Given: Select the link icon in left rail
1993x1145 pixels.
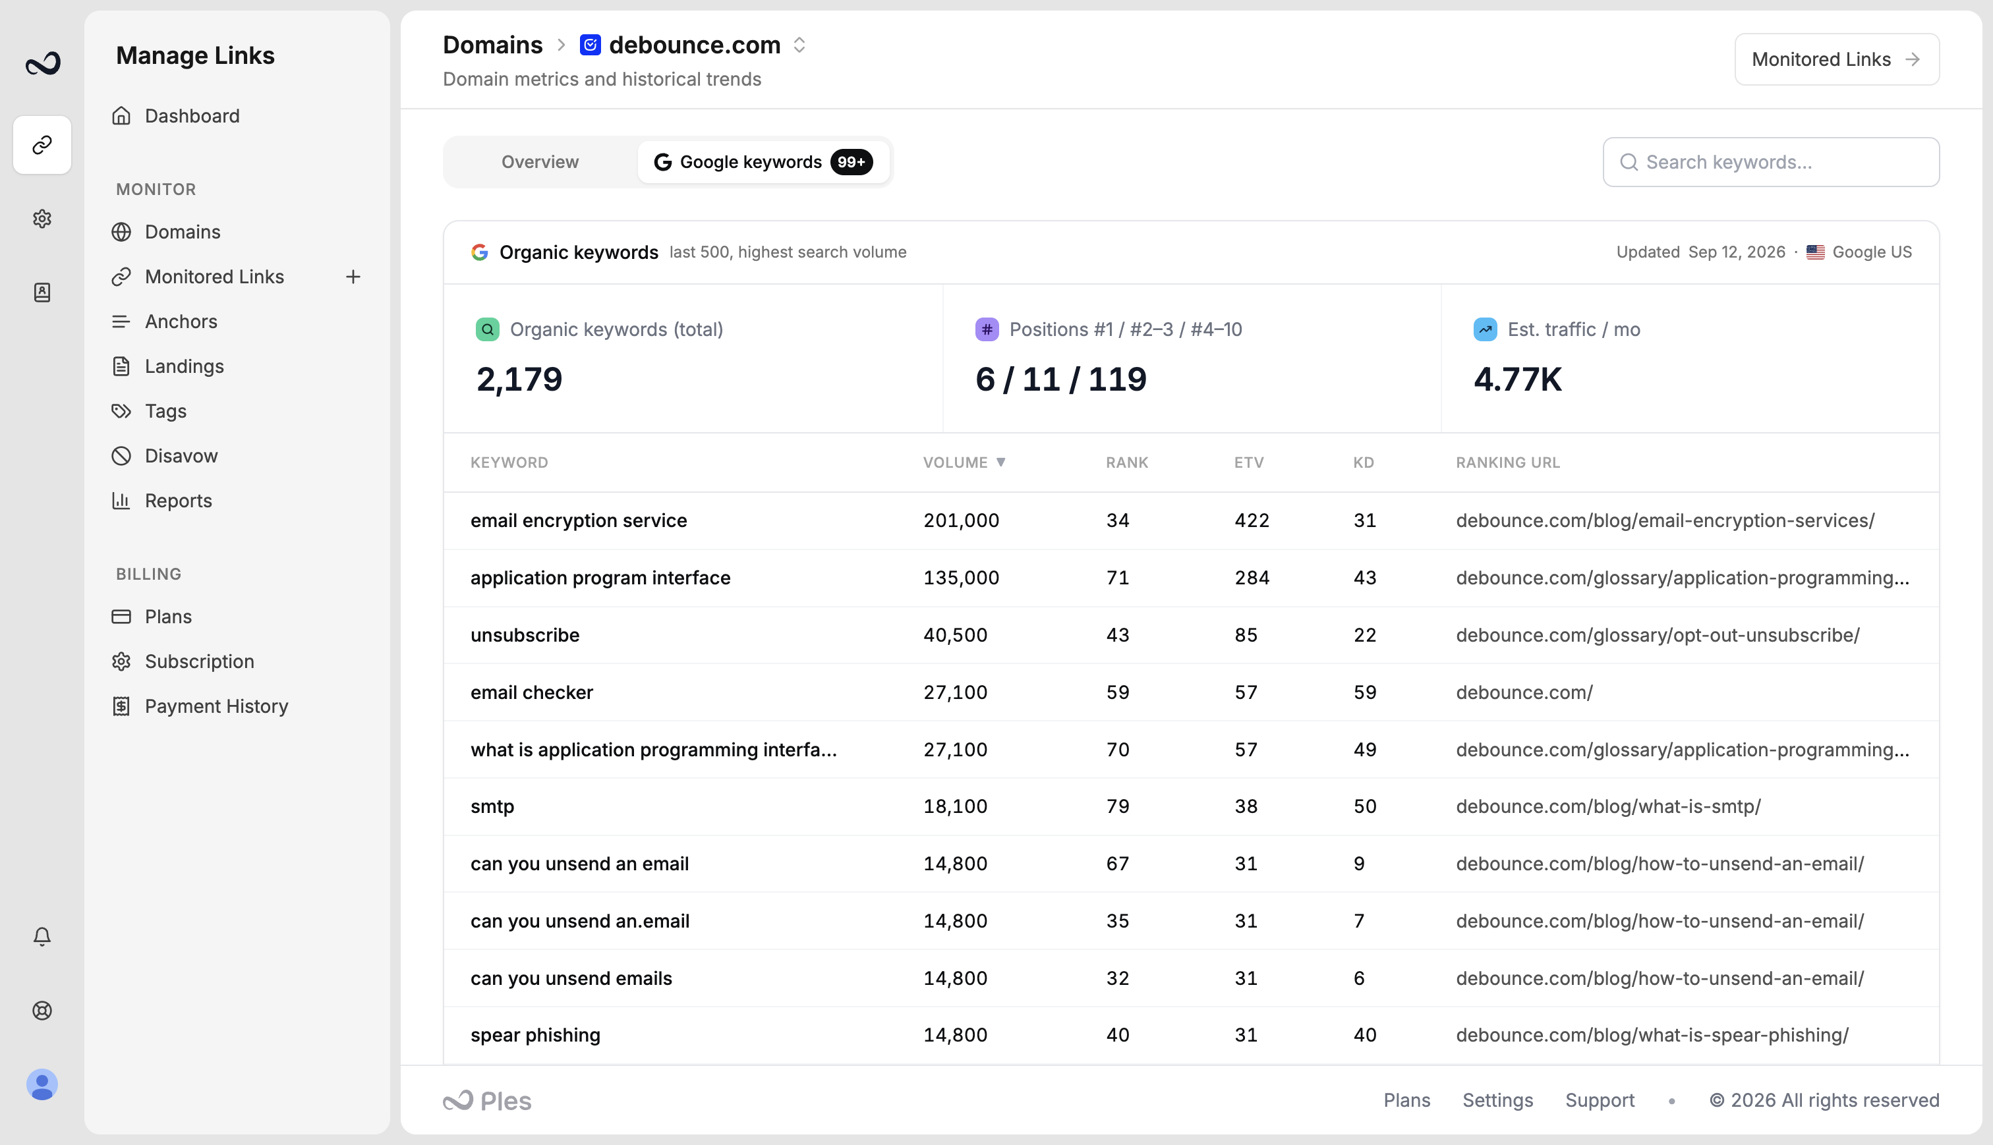Looking at the screenshot, I should pos(42,145).
